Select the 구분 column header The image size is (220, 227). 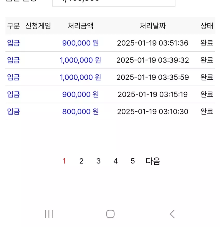pyautogui.click(x=13, y=26)
